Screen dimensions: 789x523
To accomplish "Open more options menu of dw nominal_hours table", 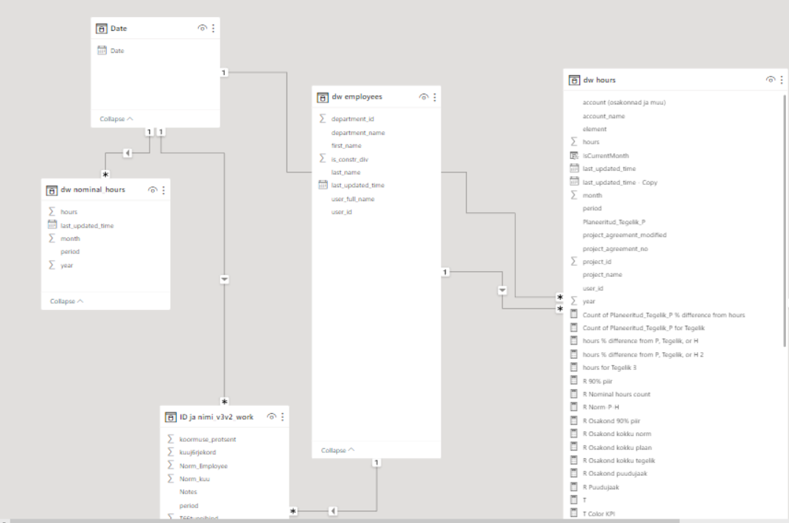I will pos(164,190).
